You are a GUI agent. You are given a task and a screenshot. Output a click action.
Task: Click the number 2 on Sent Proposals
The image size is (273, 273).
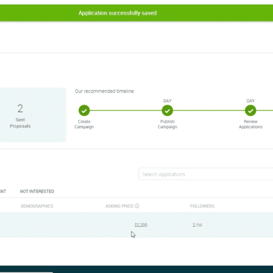[20, 108]
